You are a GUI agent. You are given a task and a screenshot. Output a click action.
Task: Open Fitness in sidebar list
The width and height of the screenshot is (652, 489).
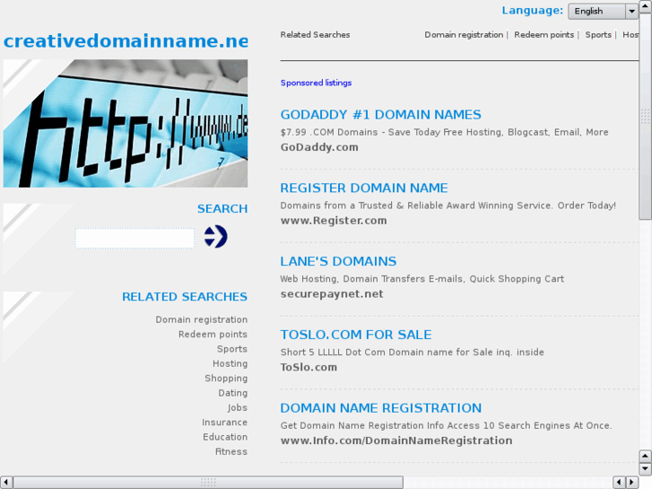click(x=231, y=451)
